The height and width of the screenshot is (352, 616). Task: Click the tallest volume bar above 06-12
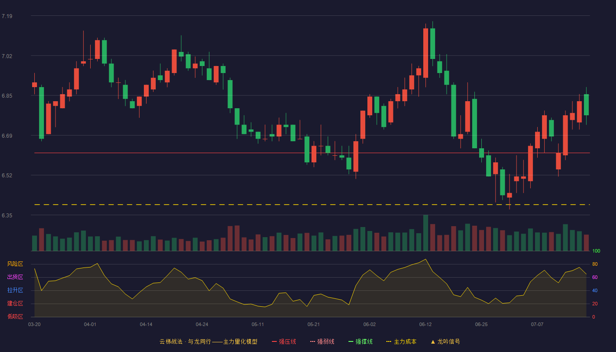click(x=425, y=233)
